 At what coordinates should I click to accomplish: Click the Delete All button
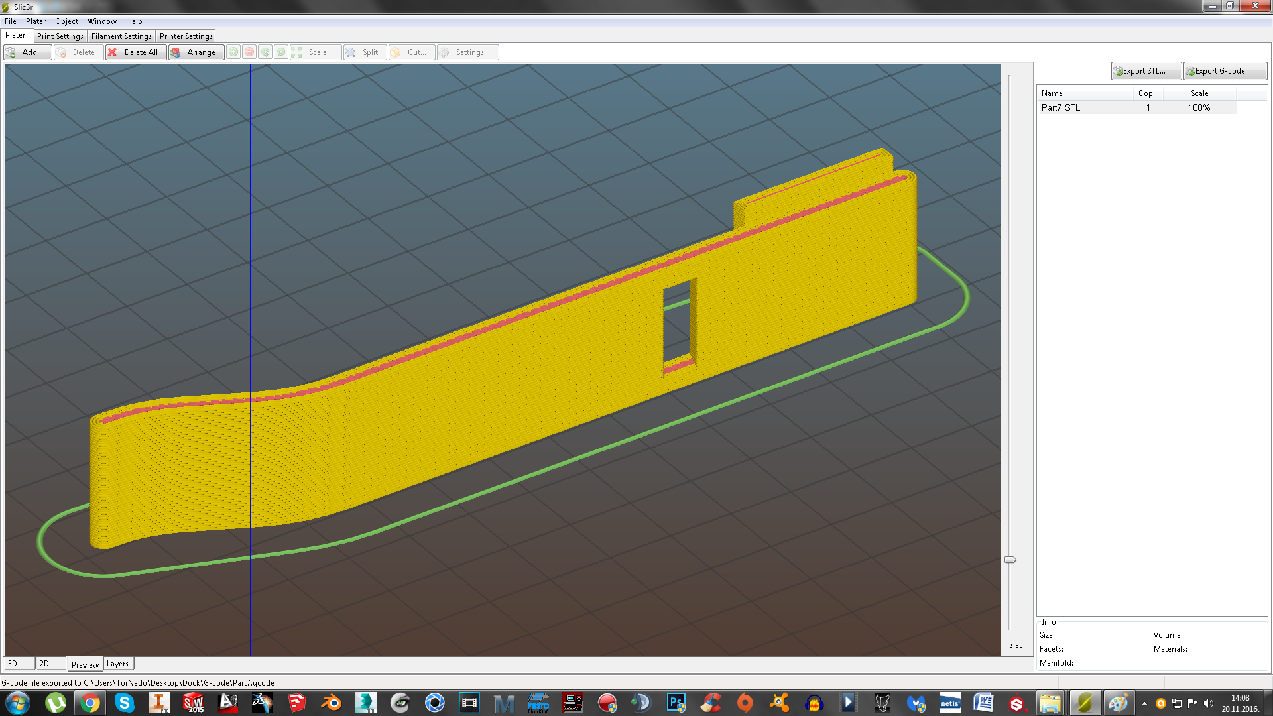(x=135, y=52)
